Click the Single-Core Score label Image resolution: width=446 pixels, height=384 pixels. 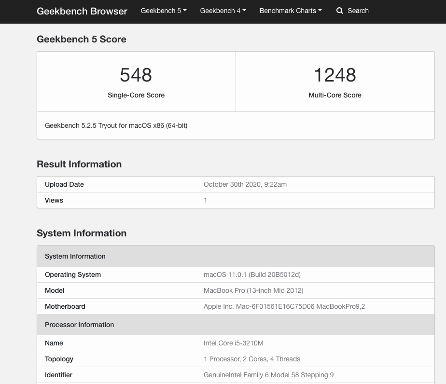click(x=136, y=95)
